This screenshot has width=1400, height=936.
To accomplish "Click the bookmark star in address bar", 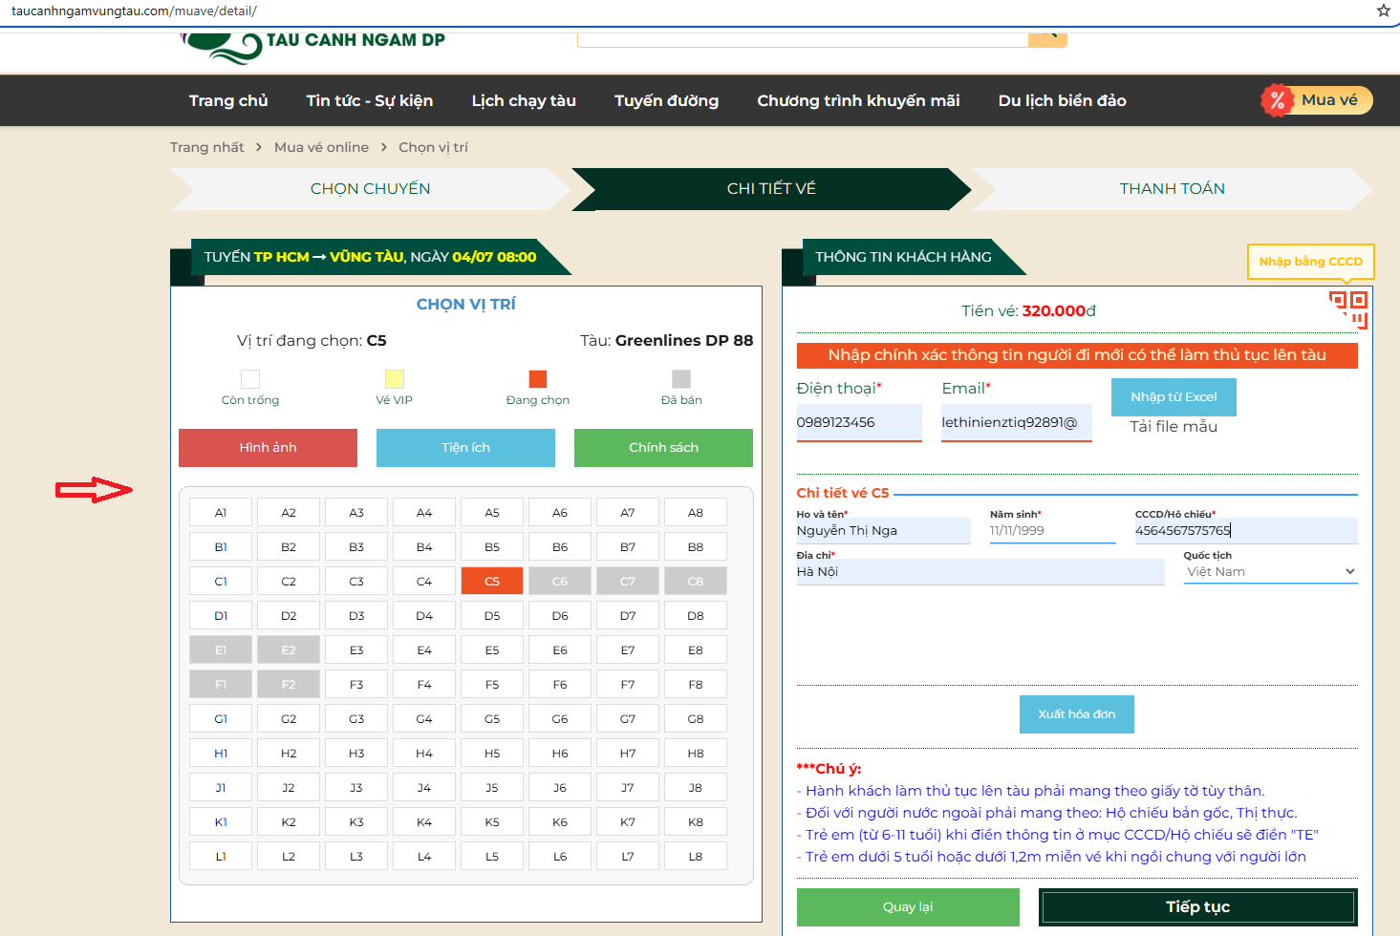I will click(x=1383, y=11).
